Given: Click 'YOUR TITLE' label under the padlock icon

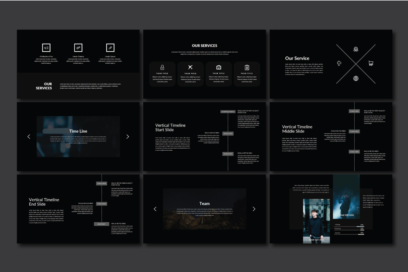Looking at the screenshot, I should pos(162,73).
